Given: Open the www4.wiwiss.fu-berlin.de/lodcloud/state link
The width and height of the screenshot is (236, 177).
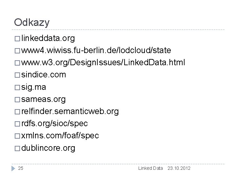Looking at the screenshot, I should 96,51.
